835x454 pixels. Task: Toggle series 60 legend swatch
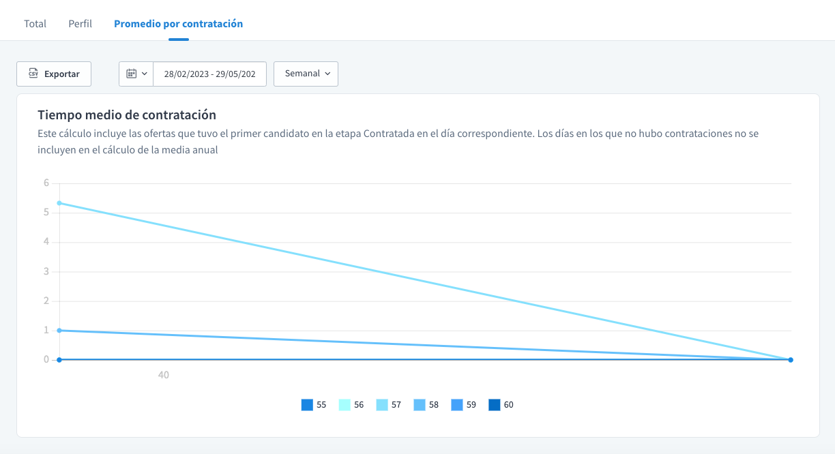pos(495,405)
